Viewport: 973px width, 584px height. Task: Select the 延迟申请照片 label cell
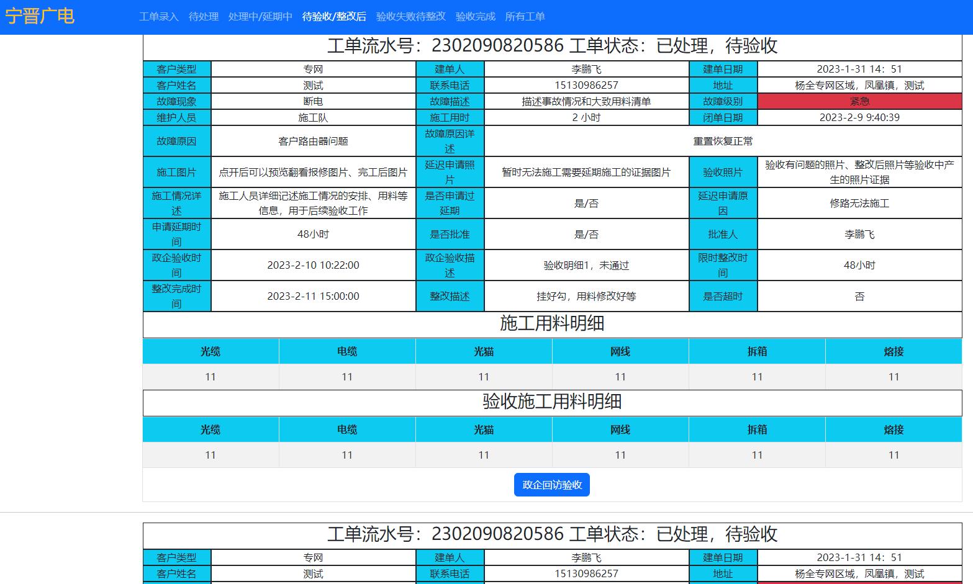[x=450, y=172]
